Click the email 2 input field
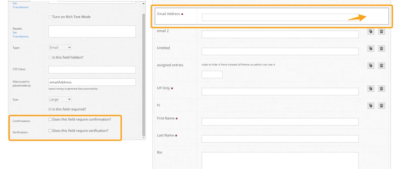The height and width of the screenshot is (169, 404). [x=280, y=34]
